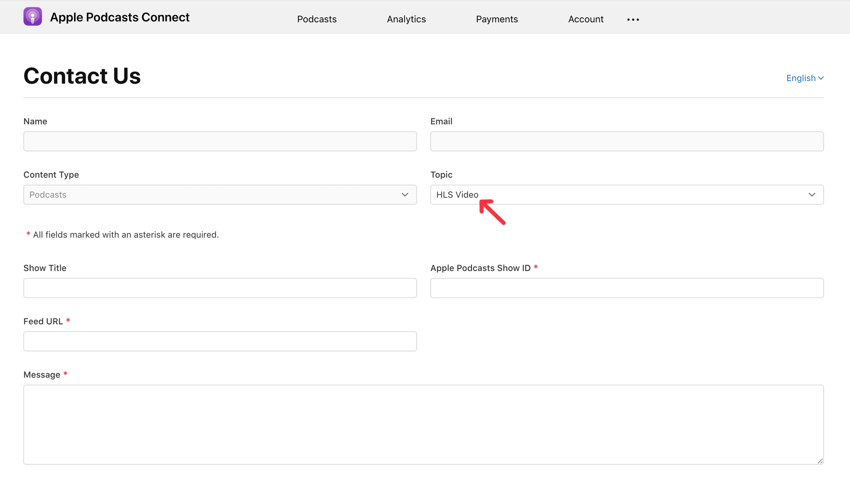Go to the Analytics section
This screenshot has width=850, height=480.
click(x=406, y=19)
